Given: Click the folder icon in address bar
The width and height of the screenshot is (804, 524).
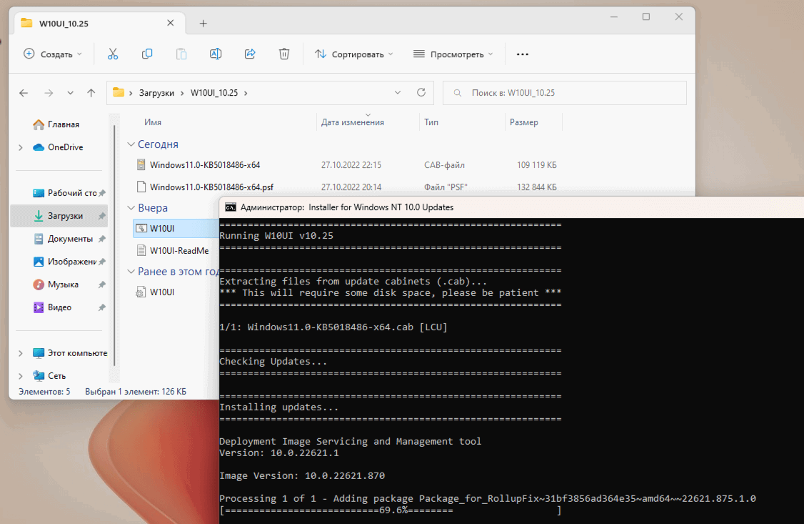Looking at the screenshot, I should click(119, 92).
